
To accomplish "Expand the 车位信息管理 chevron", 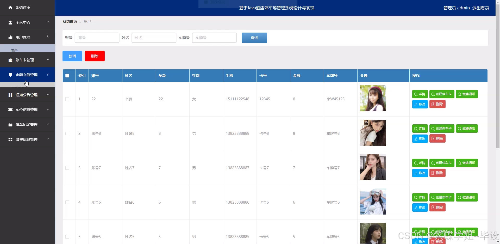I will 48,109.
